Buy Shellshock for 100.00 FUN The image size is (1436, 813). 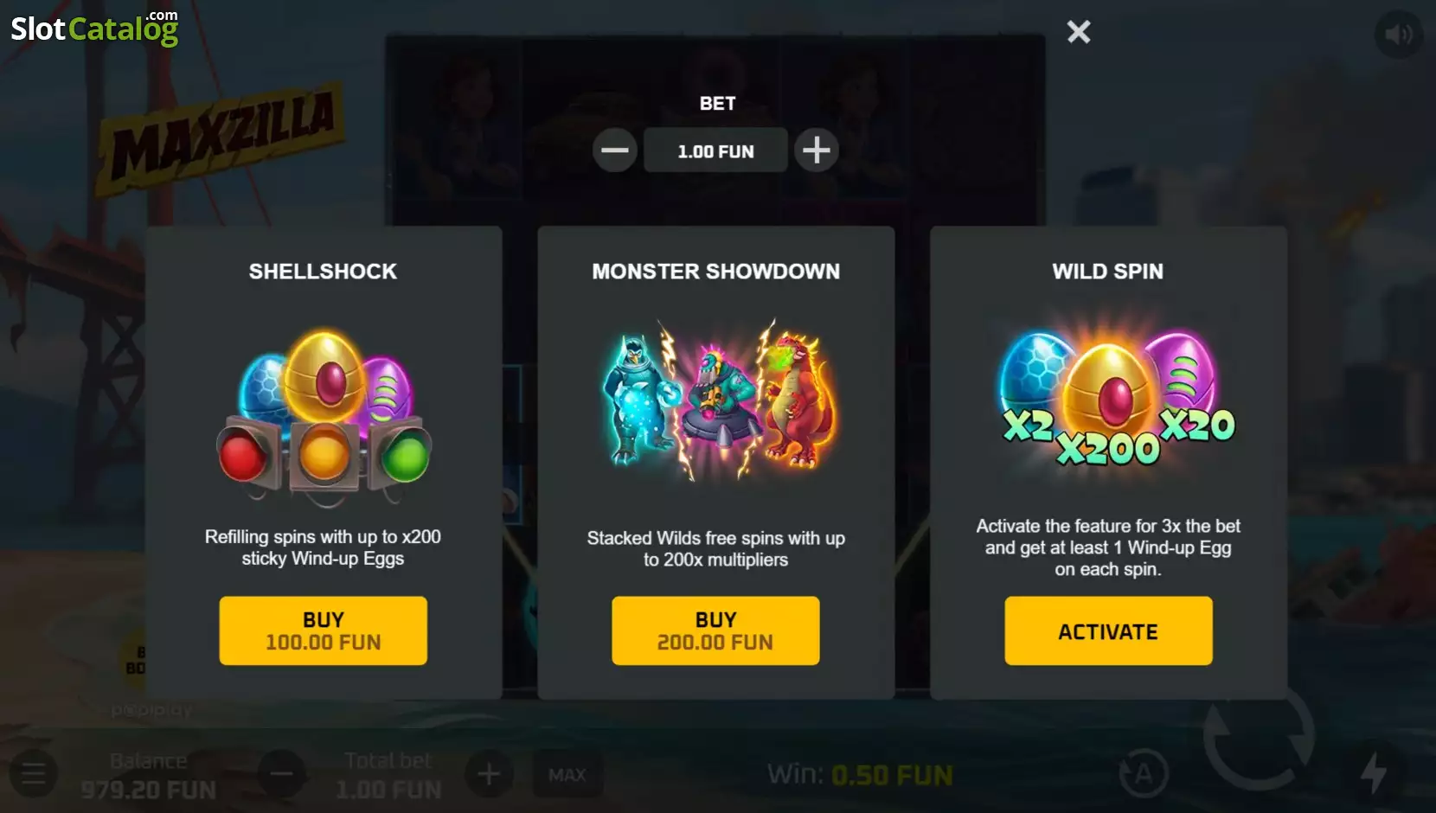coord(323,631)
